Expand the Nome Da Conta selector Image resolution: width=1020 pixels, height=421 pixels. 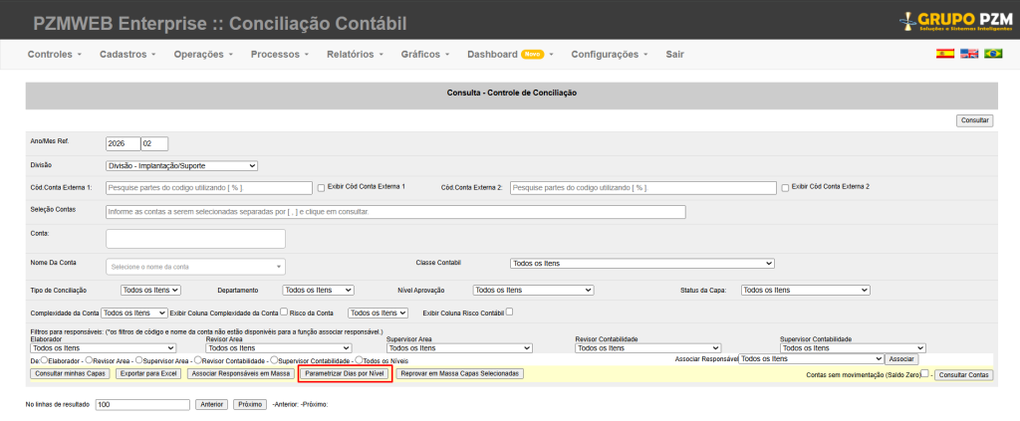pos(195,267)
